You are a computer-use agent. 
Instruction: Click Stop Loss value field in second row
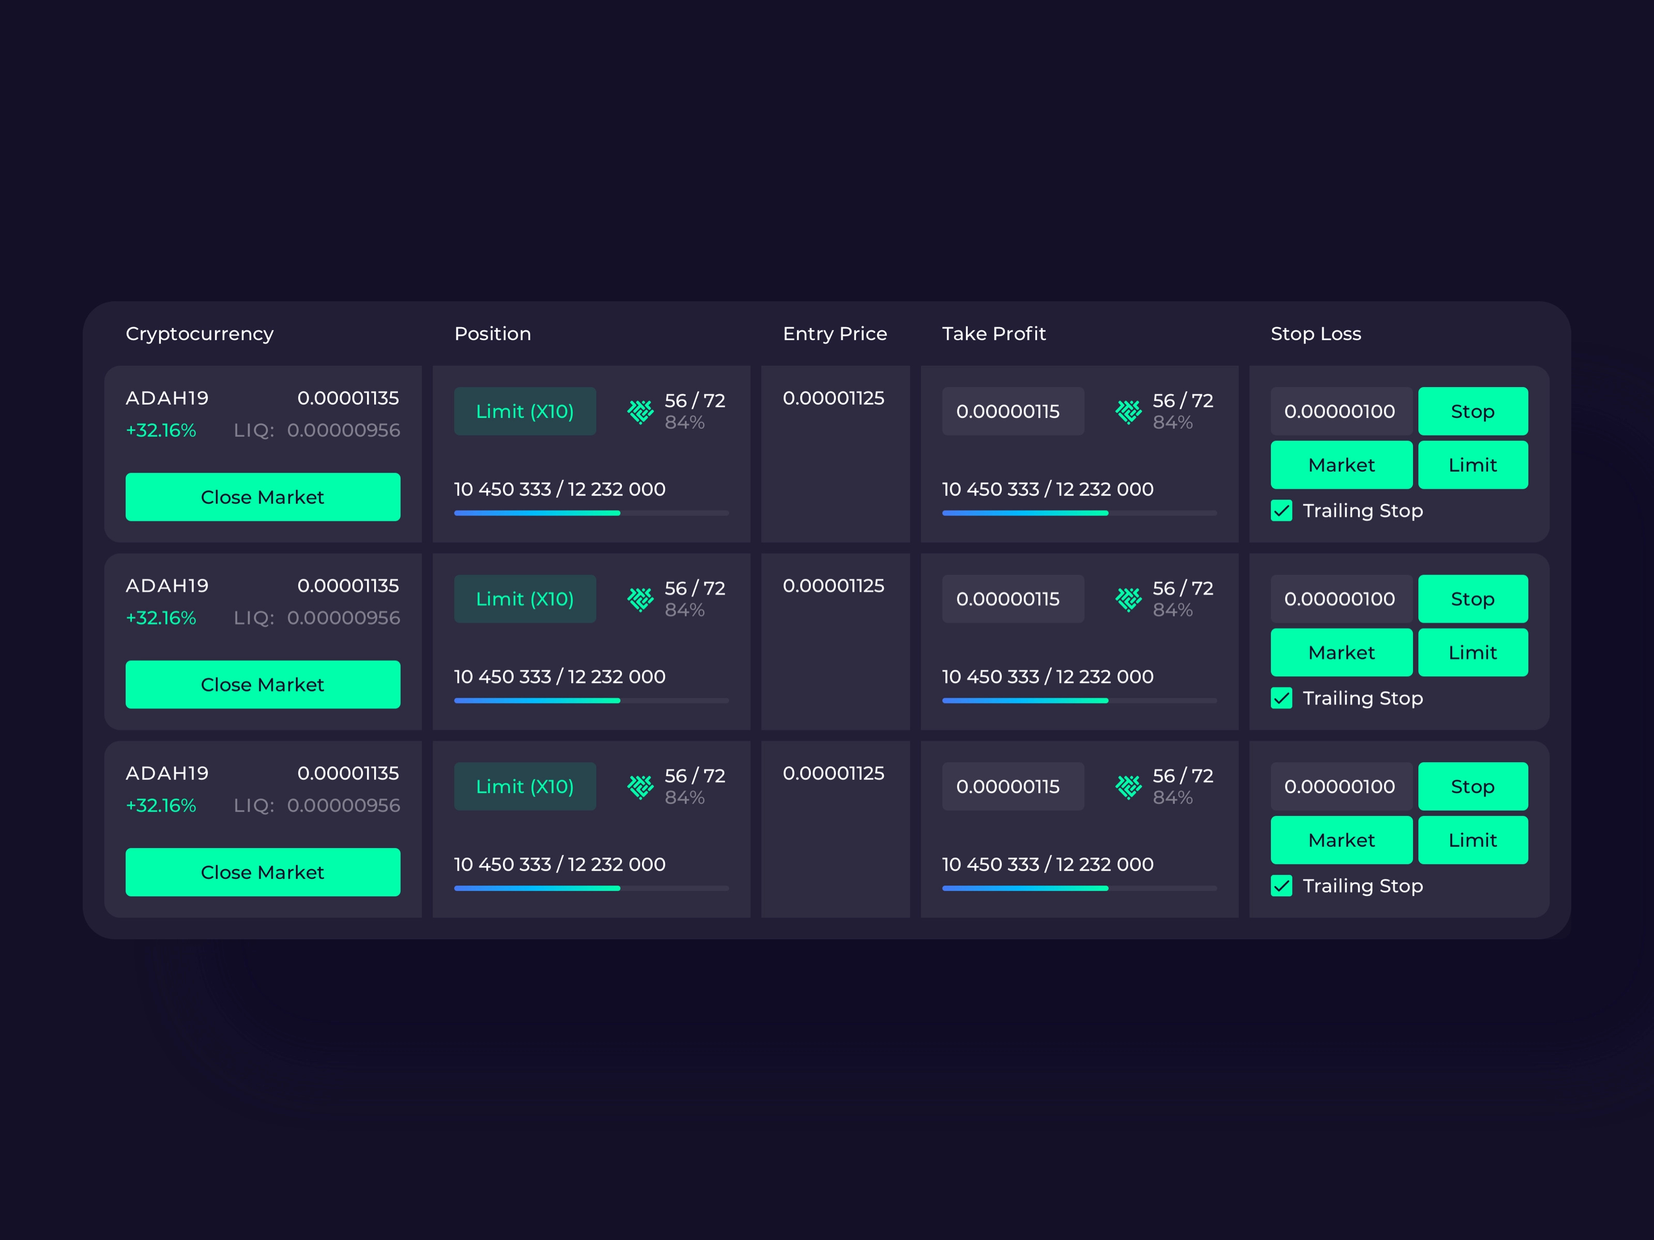click(x=1341, y=599)
